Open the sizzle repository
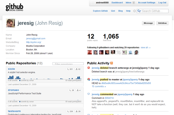This screenshot has height=115, width=174. [11, 69]
